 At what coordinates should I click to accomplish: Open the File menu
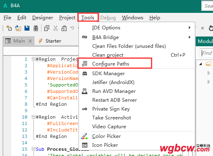coord(7,18)
